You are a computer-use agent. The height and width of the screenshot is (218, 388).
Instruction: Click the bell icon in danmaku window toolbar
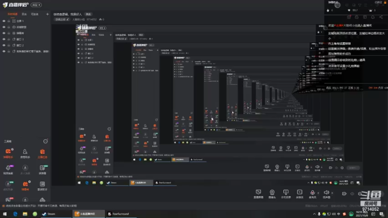(372, 17)
